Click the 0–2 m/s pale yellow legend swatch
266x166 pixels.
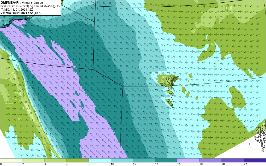click(11, 160)
